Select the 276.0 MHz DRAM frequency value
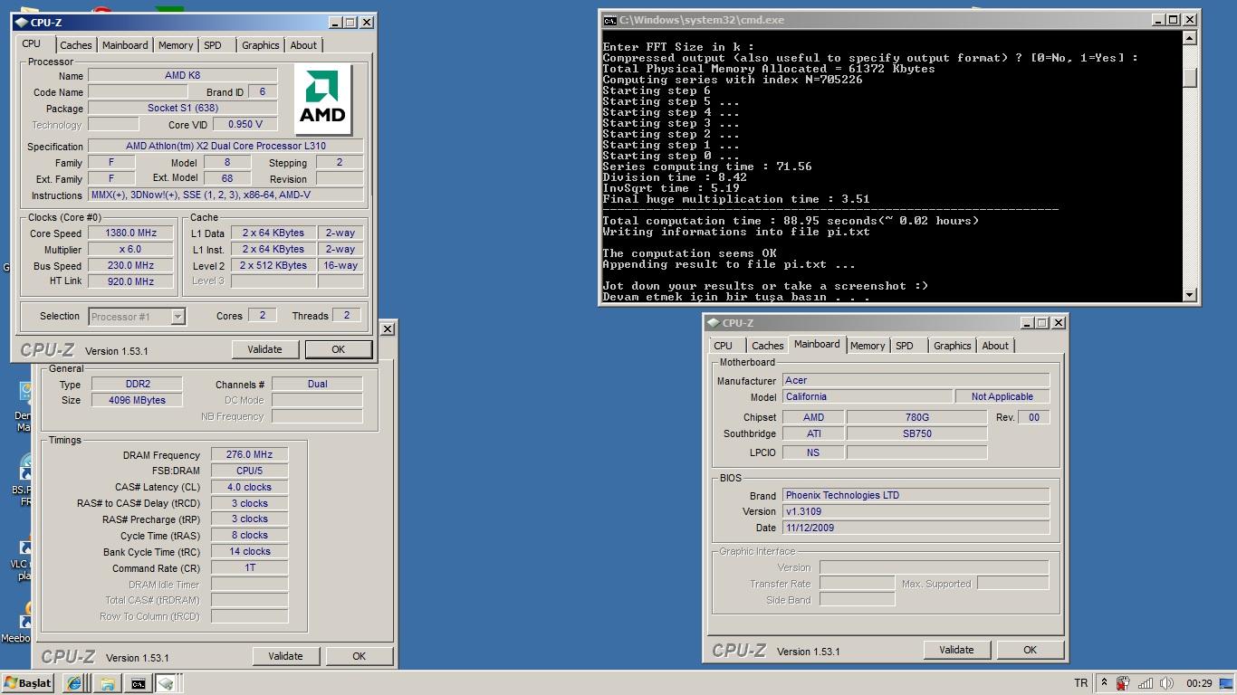 250,455
